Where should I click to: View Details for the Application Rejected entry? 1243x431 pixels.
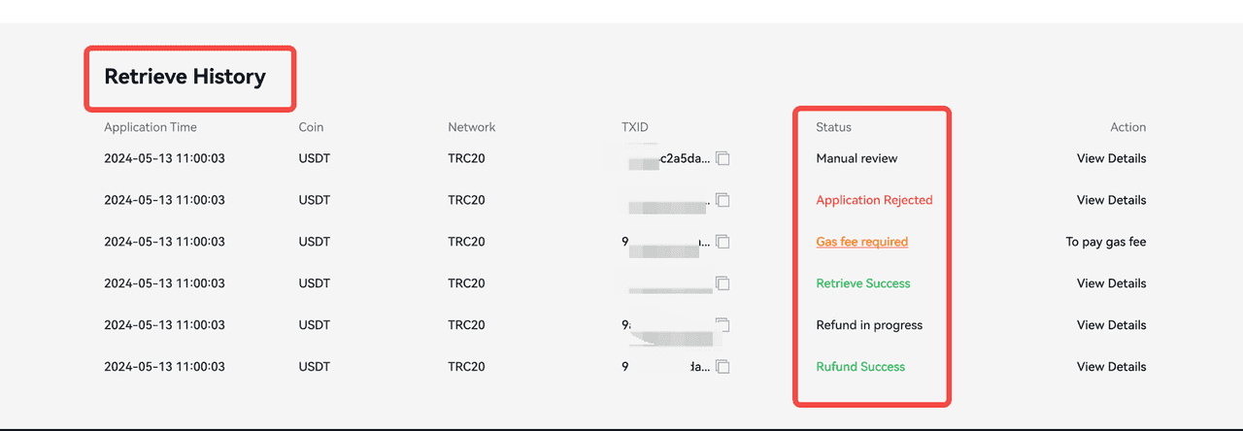[x=1111, y=200]
